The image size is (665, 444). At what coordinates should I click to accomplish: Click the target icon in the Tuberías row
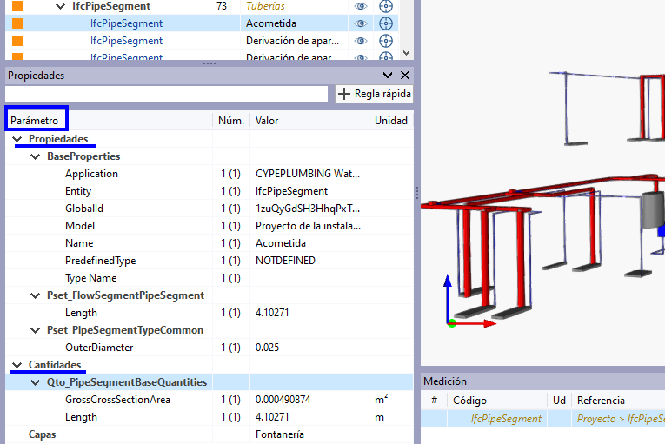click(x=385, y=6)
